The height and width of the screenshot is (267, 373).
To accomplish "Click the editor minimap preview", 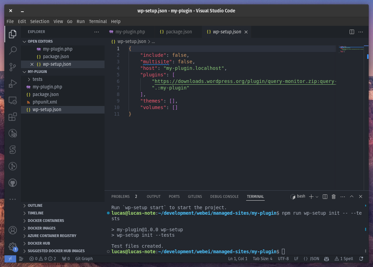I will [351, 49].
